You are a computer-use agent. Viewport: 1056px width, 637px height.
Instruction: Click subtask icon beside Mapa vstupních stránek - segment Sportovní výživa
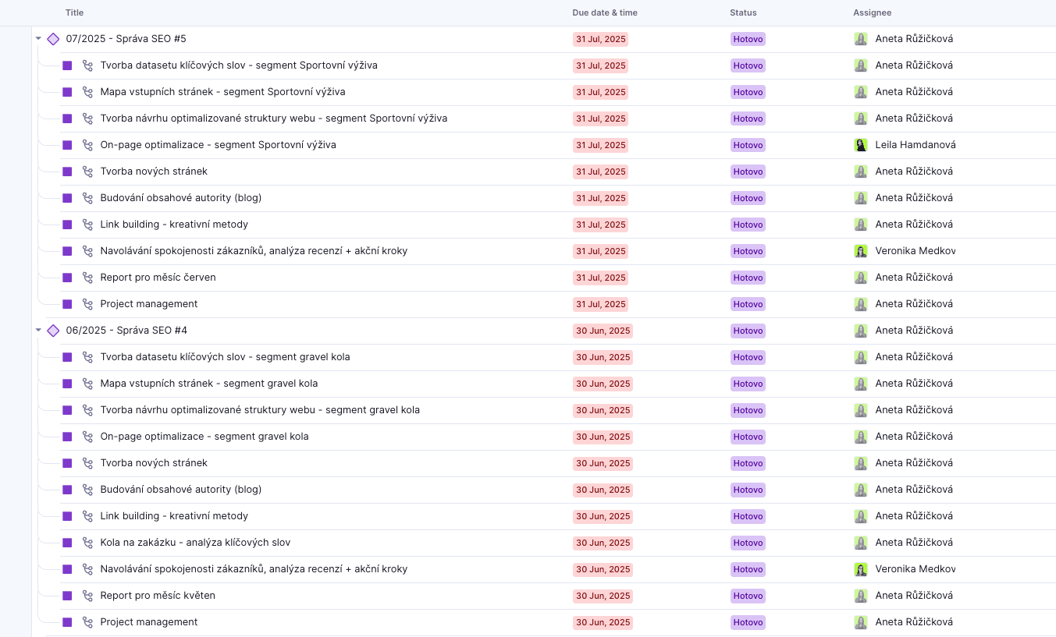[x=88, y=92]
